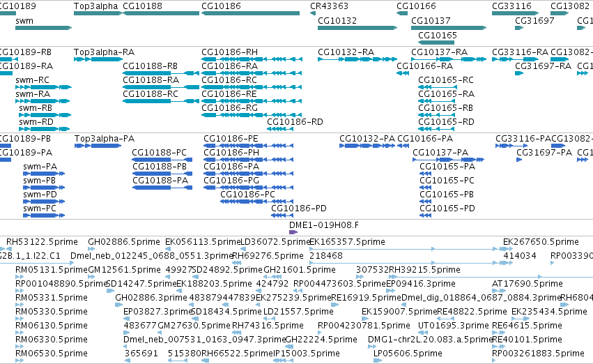
Task: Select the Top3alpha-PA protein label
Action: click(105, 139)
